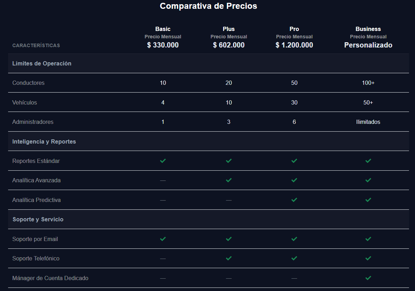Image resolution: width=415 pixels, height=291 pixels.
Task: Click Plus plan's Analítica Avanzada checkmark
Action: 229,180
